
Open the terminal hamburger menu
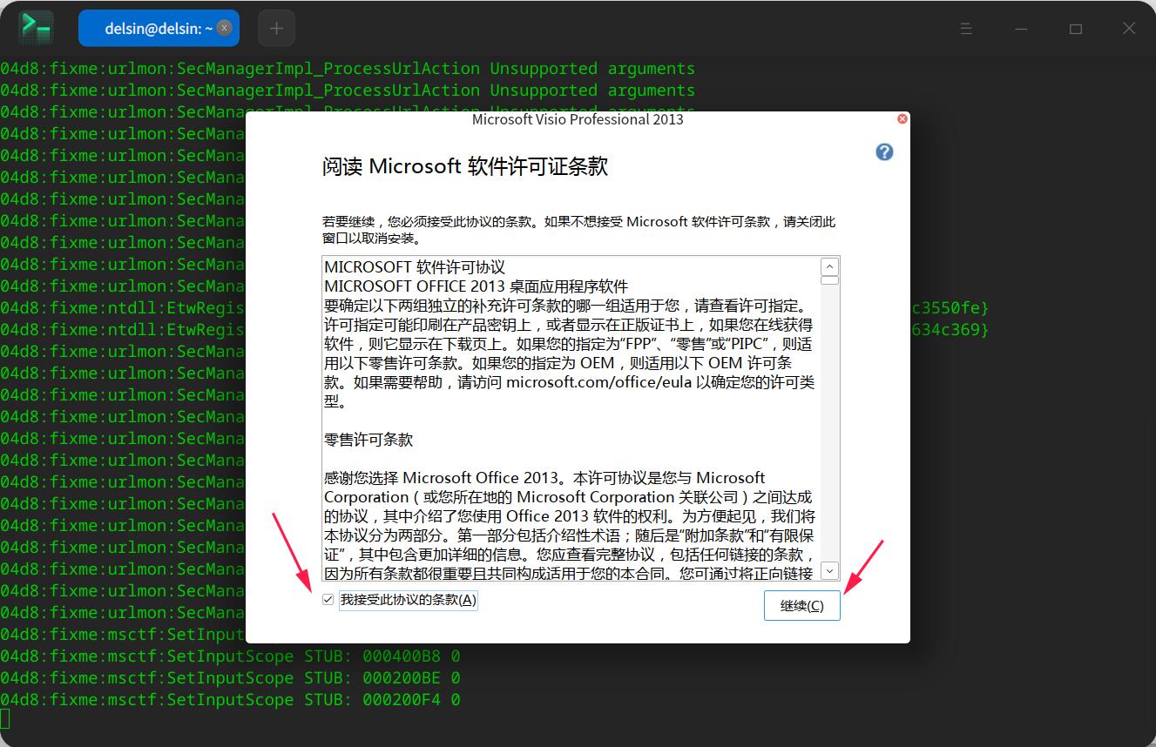(x=965, y=28)
